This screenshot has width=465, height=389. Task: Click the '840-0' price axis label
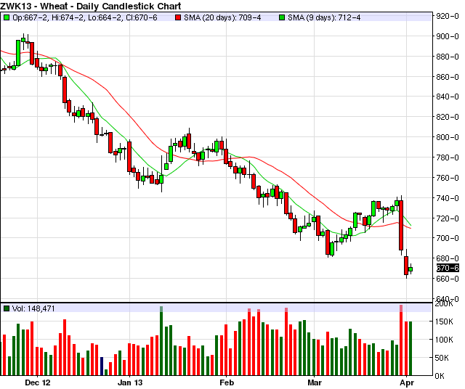(448, 97)
